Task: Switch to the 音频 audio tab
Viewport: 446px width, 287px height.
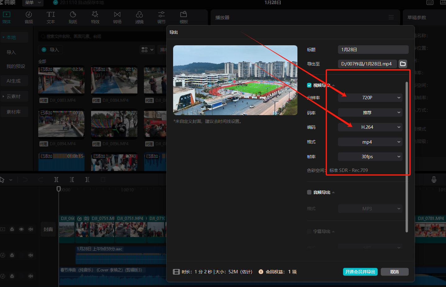Action: [29, 17]
